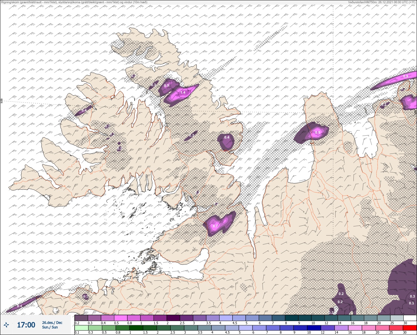The width and height of the screenshot is (417, 335).
Task: Click the 0.7 snowfall value label
Action: 215,226
